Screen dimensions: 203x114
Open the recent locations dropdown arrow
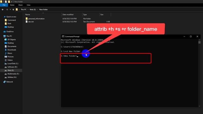tap(10, 9)
